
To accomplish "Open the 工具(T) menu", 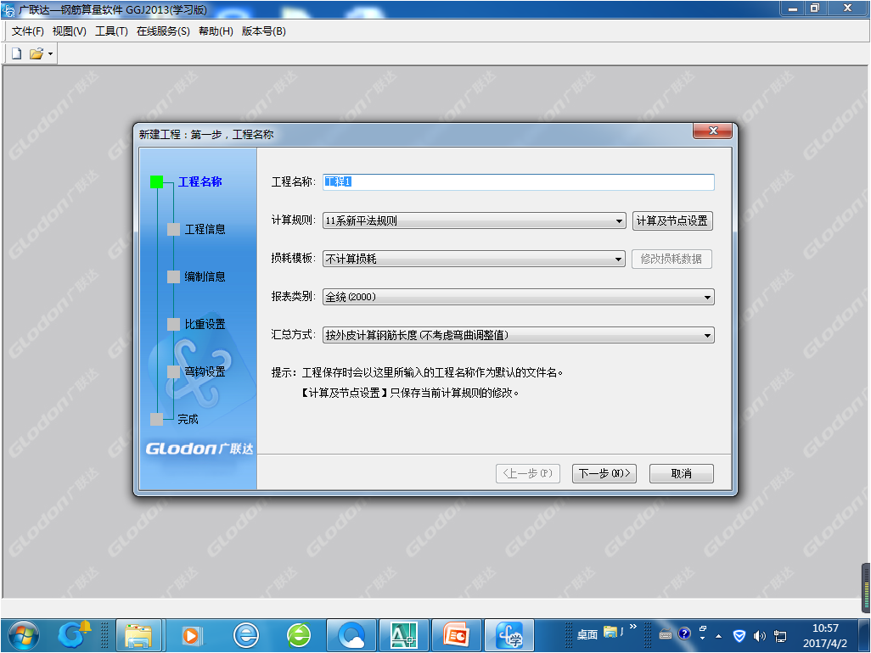I will (x=111, y=31).
